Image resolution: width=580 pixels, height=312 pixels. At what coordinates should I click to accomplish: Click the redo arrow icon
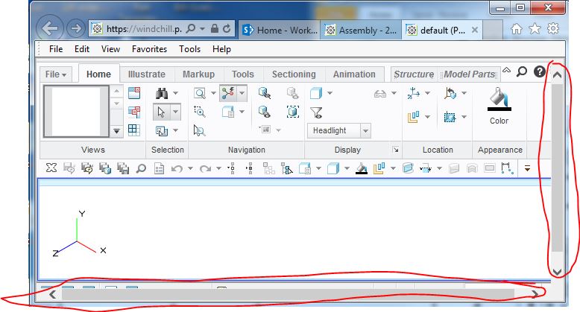205,168
